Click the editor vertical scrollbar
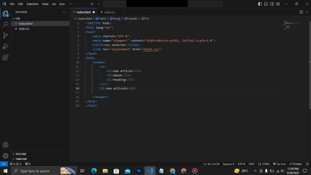 coord(310,65)
